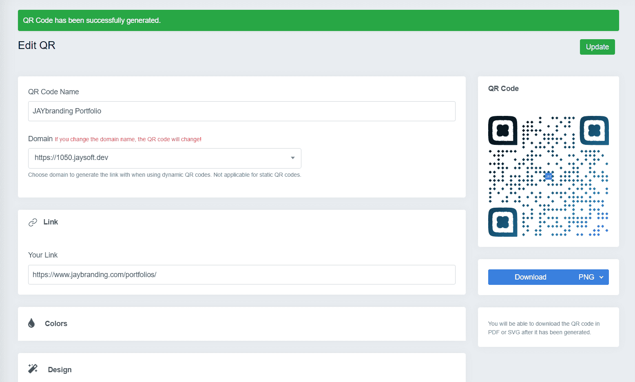The width and height of the screenshot is (635, 382).
Task: Click the chain link icon beside Link
Action: point(33,222)
